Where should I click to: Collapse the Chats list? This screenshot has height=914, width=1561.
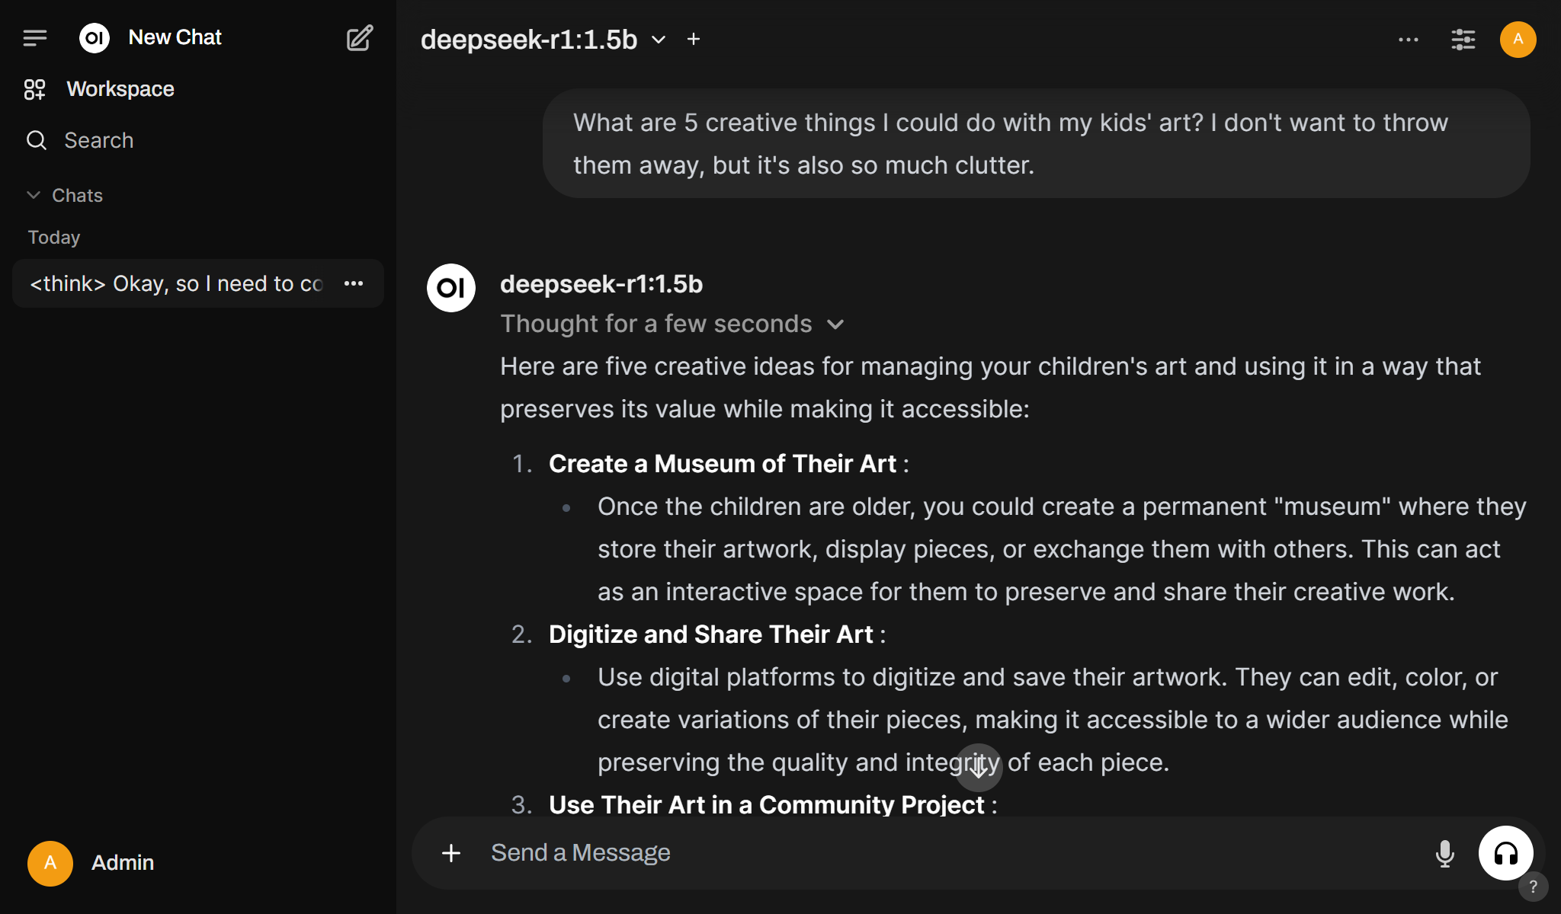pyautogui.click(x=66, y=196)
